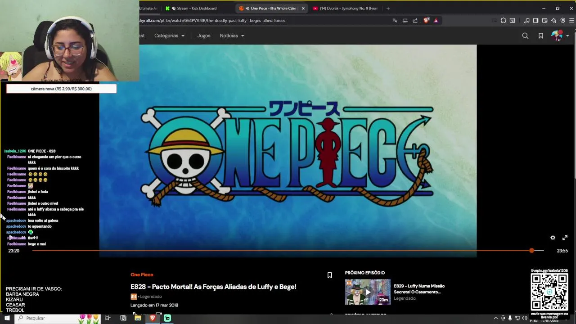Click the browser address bar URL
This screenshot has height=324, width=576.
[212, 20]
